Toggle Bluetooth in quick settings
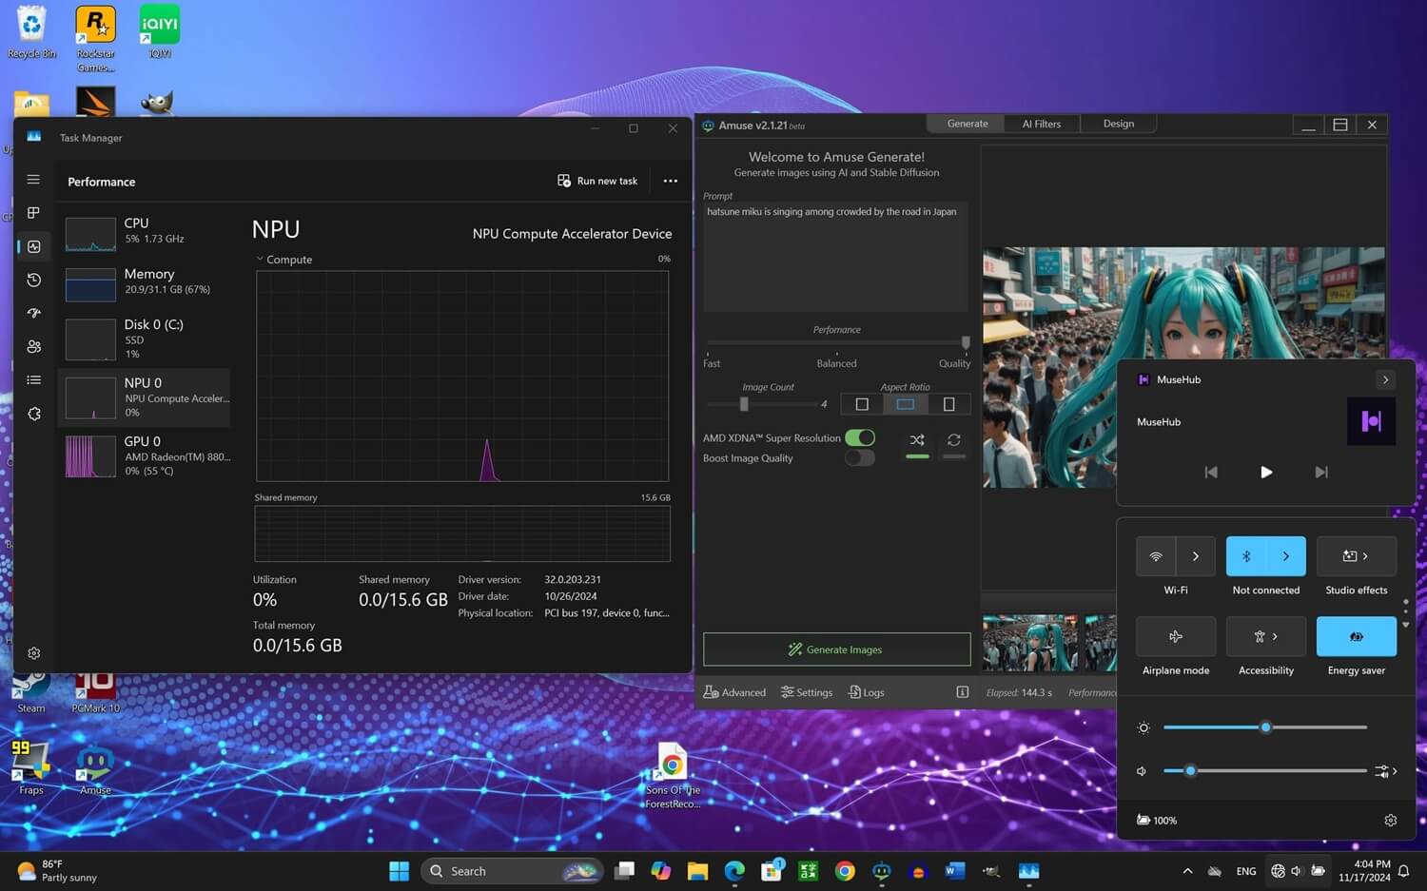This screenshot has height=891, width=1427. point(1245,556)
